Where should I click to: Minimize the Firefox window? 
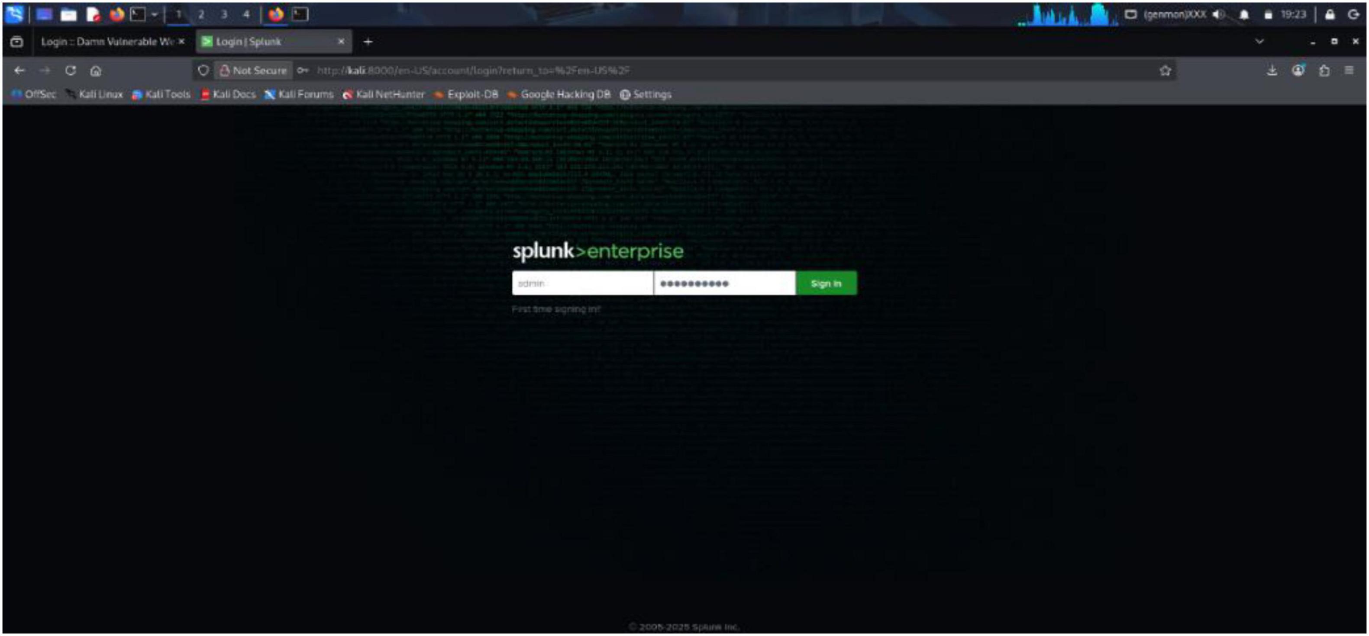point(1313,42)
